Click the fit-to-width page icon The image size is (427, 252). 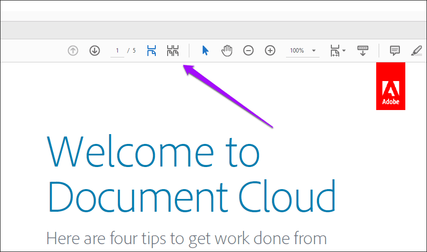(335, 51)
